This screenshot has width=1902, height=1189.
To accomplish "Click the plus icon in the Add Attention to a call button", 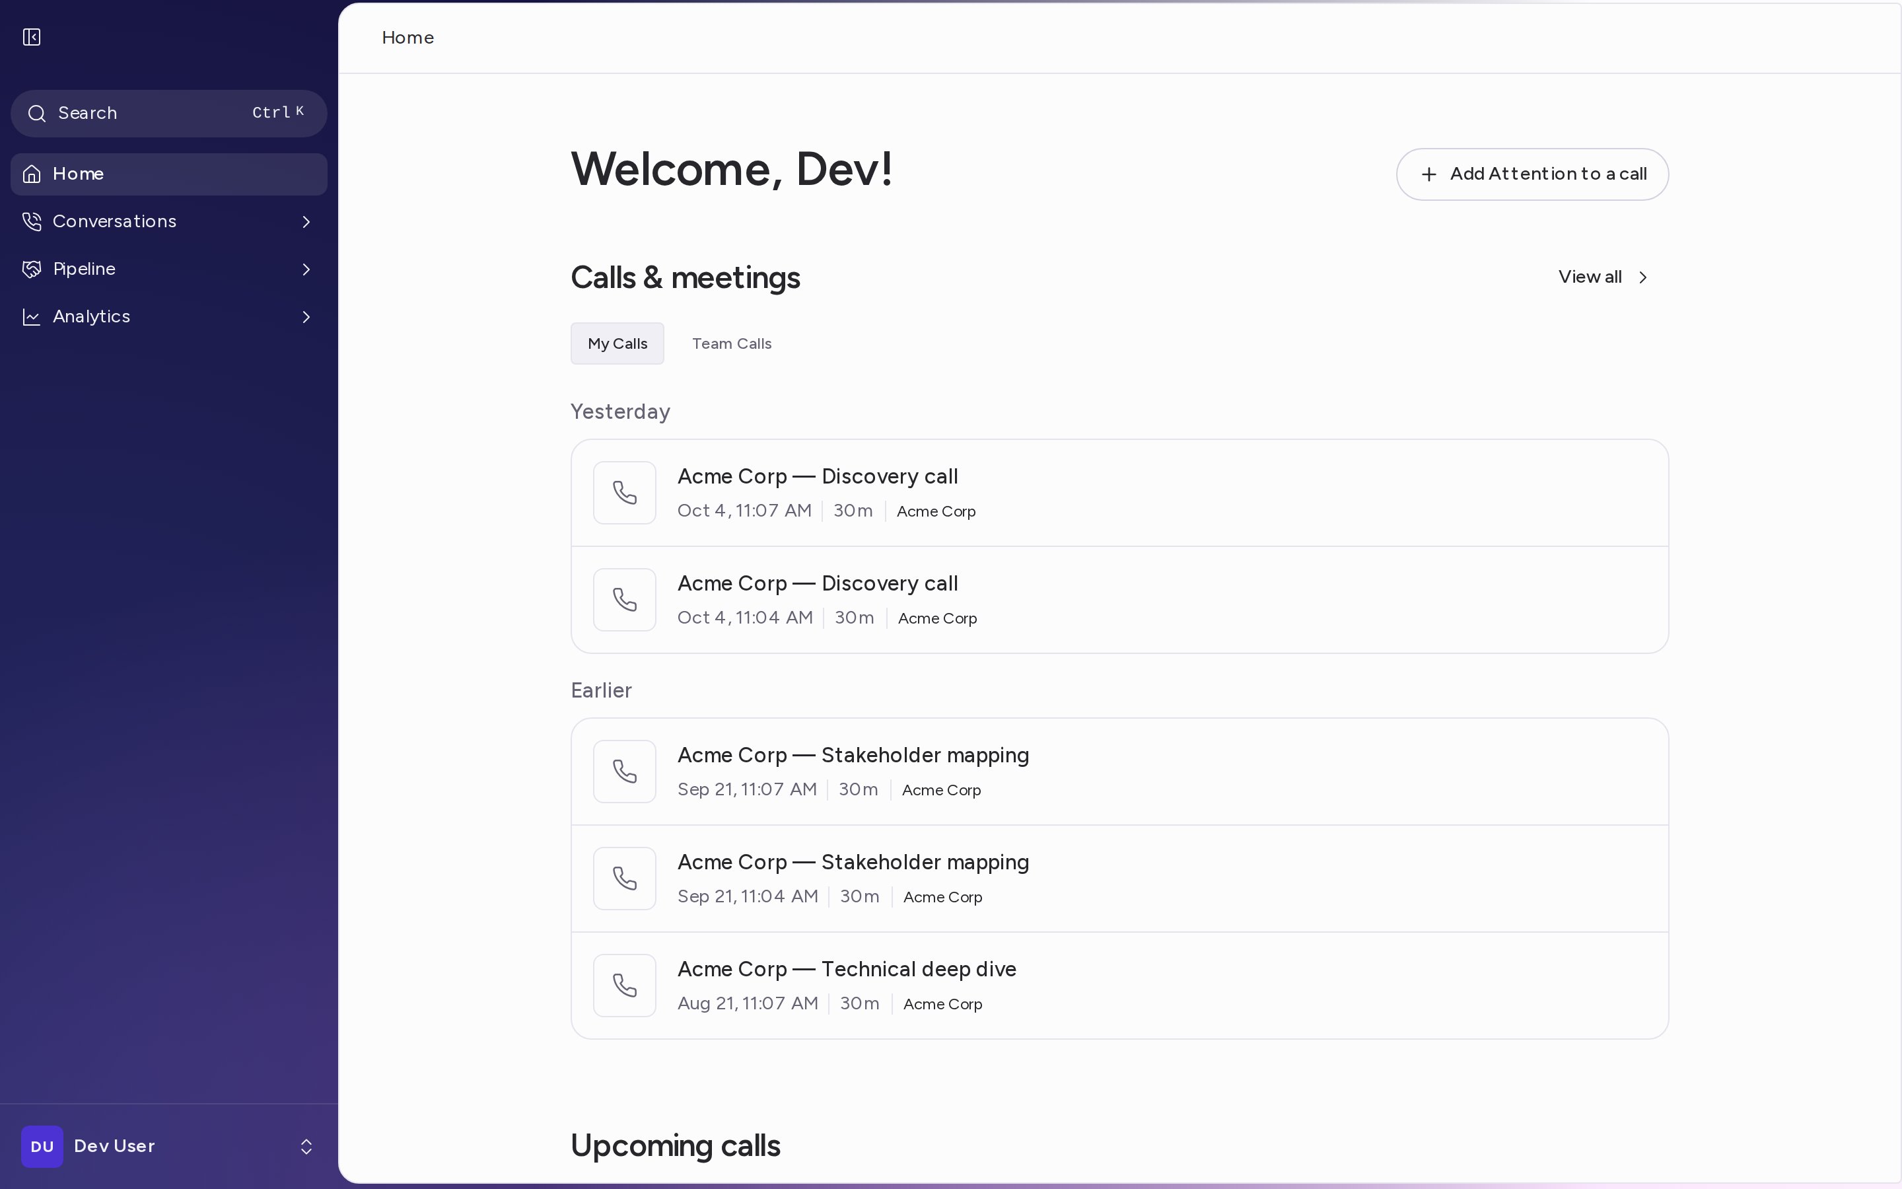I will 1430,174.
